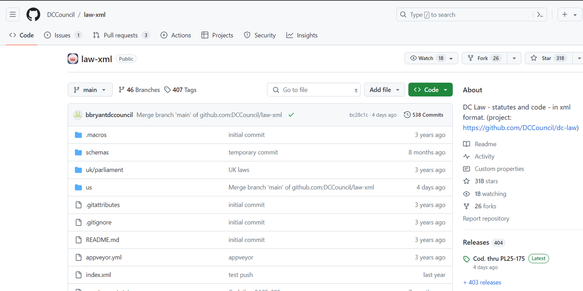Open the Projects tab
Screen dimensions: 583x291
tap(217, 35)
